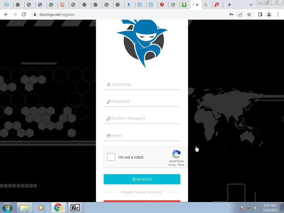Go forward to the next page
The image size is (284, 213).
tap(15, 14)
